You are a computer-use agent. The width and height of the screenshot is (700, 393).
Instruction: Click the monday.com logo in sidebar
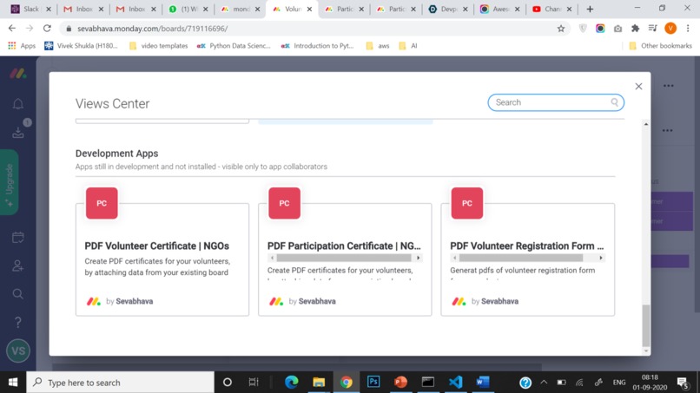(18, 74)
